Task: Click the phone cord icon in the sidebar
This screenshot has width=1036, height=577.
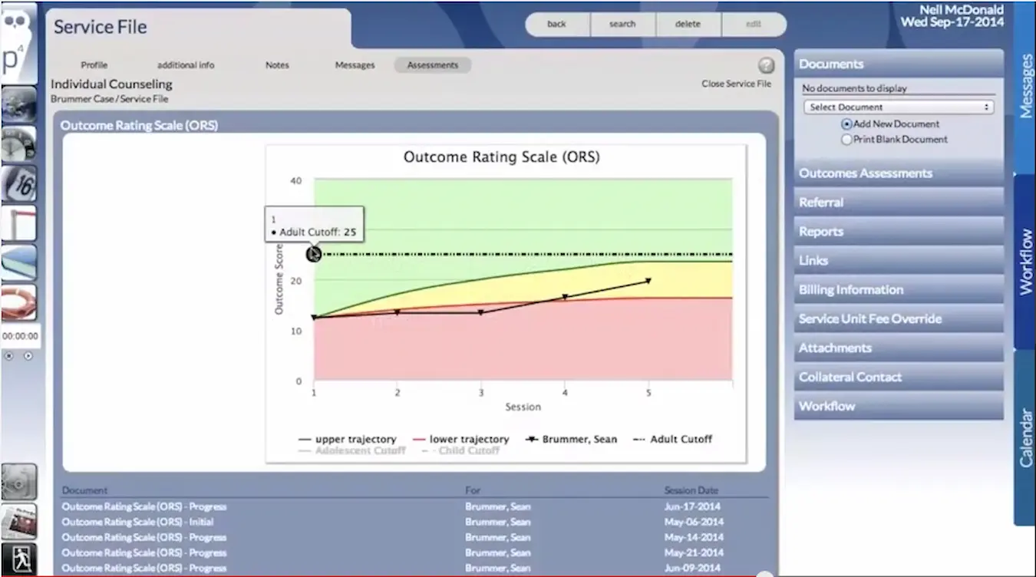Action: [19, 301]
